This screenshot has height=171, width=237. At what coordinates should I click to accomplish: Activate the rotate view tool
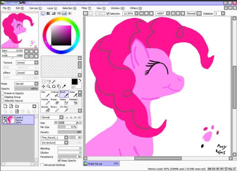point(54,86)
